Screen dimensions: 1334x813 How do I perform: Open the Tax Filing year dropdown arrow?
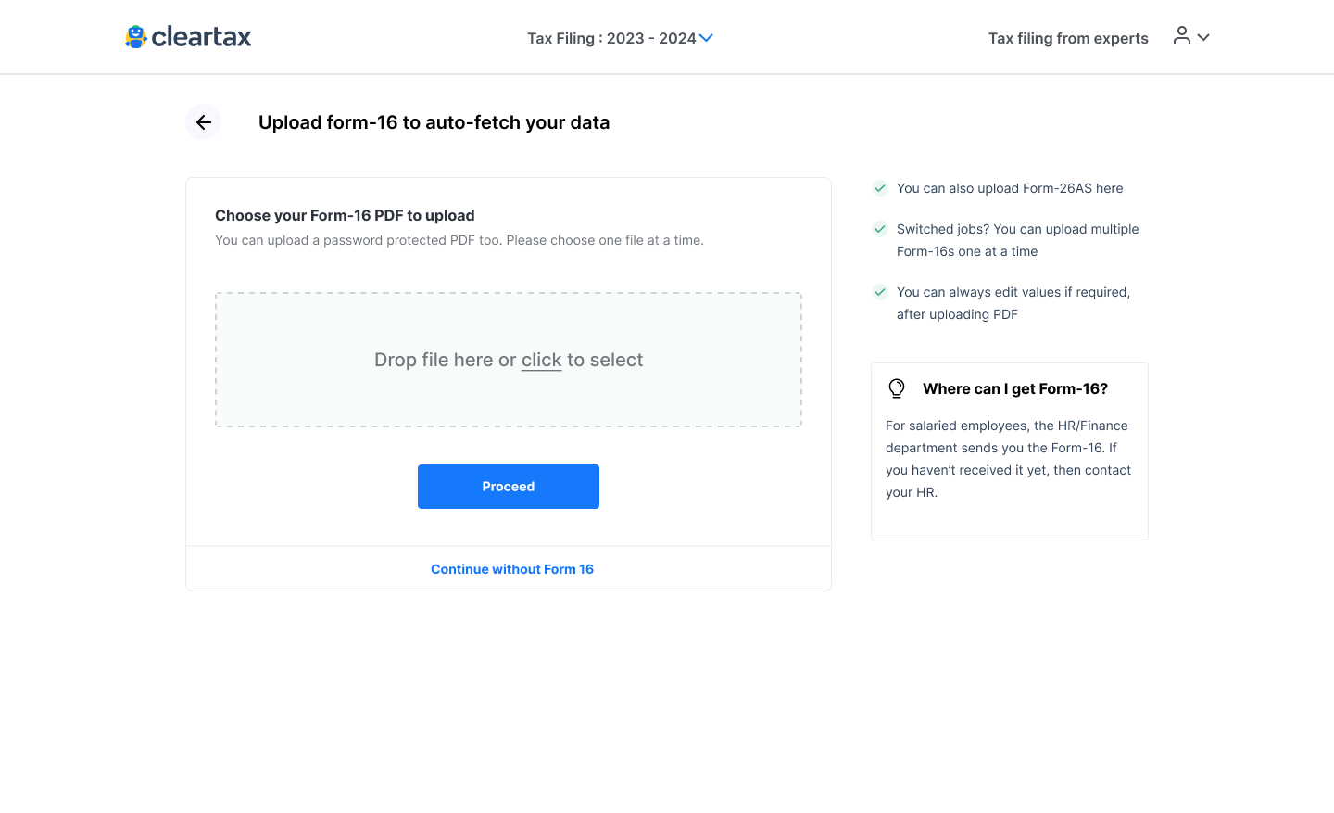(x=706, y=38)
